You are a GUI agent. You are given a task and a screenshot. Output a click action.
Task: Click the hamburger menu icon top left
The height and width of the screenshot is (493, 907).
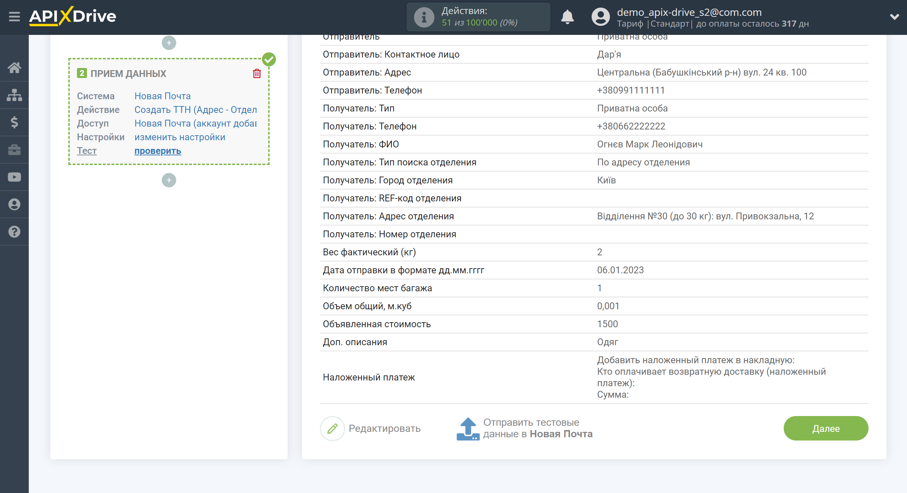pyautogui.click(x=13, y=17)
